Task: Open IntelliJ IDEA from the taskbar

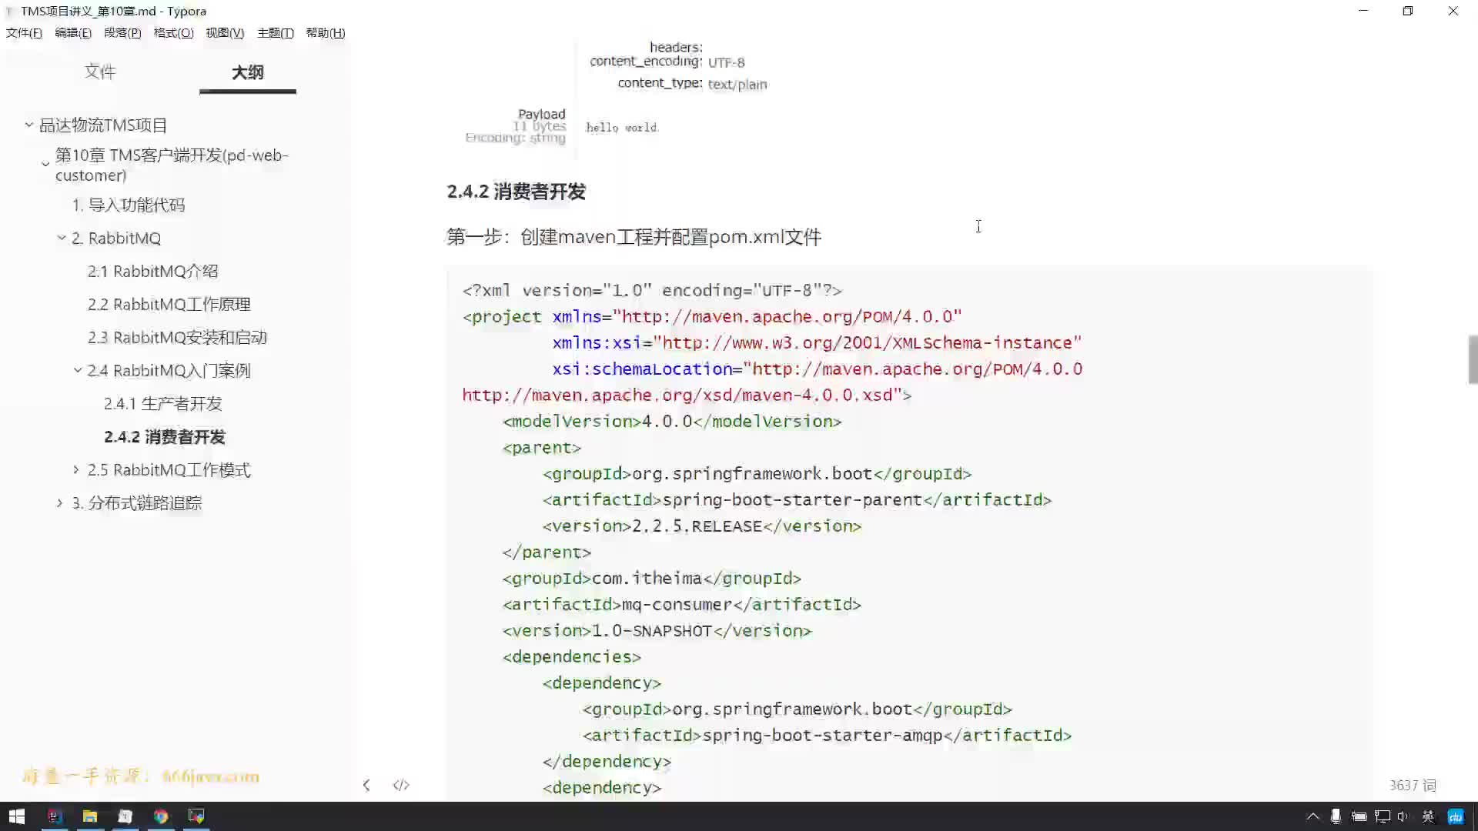Action: (x=54, y=816)
